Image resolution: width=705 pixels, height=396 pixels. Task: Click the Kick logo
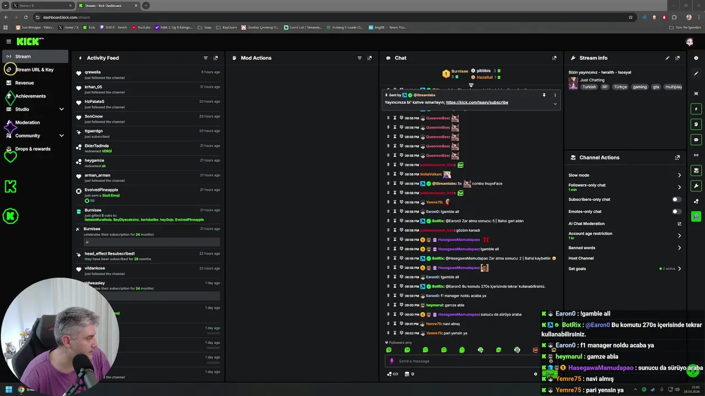click(30, 41)
